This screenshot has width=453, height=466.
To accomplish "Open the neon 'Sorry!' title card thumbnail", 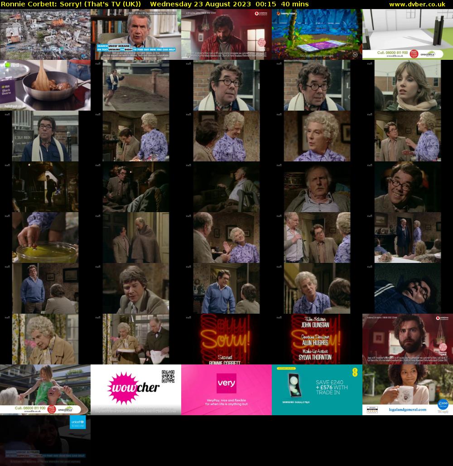I will (226, 339).
